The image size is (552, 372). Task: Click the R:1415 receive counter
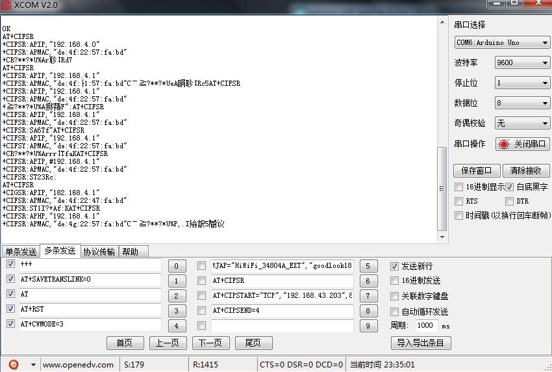pyautogui.click(x=206, y=365)
